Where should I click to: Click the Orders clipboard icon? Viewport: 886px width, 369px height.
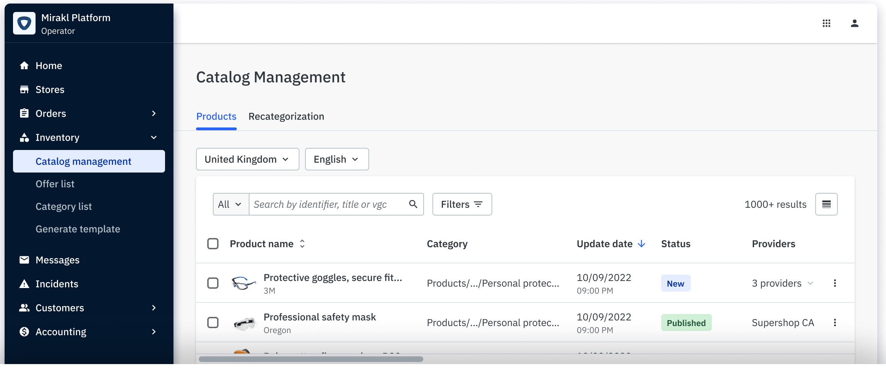tap(24, 113)
